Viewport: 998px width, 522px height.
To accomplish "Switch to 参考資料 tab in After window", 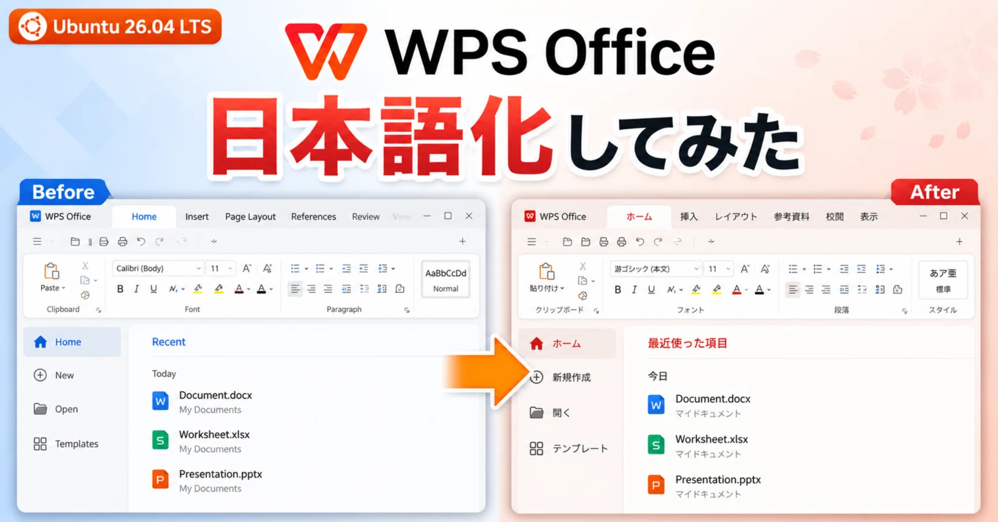I will tap(792, 217).
